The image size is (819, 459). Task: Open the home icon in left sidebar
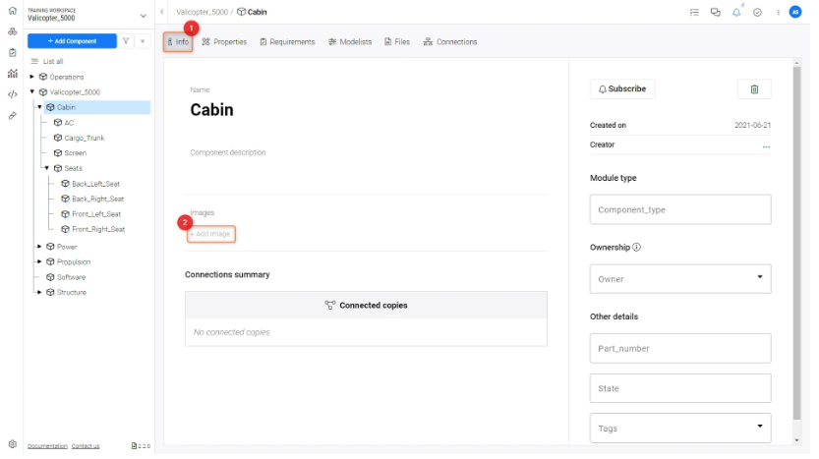[12, 13]
